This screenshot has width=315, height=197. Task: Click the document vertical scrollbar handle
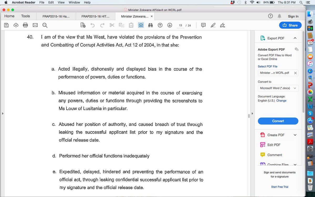tap(249, 116)
